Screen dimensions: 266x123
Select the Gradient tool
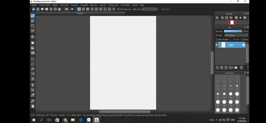pyautogui.click(x=32, y=53)
